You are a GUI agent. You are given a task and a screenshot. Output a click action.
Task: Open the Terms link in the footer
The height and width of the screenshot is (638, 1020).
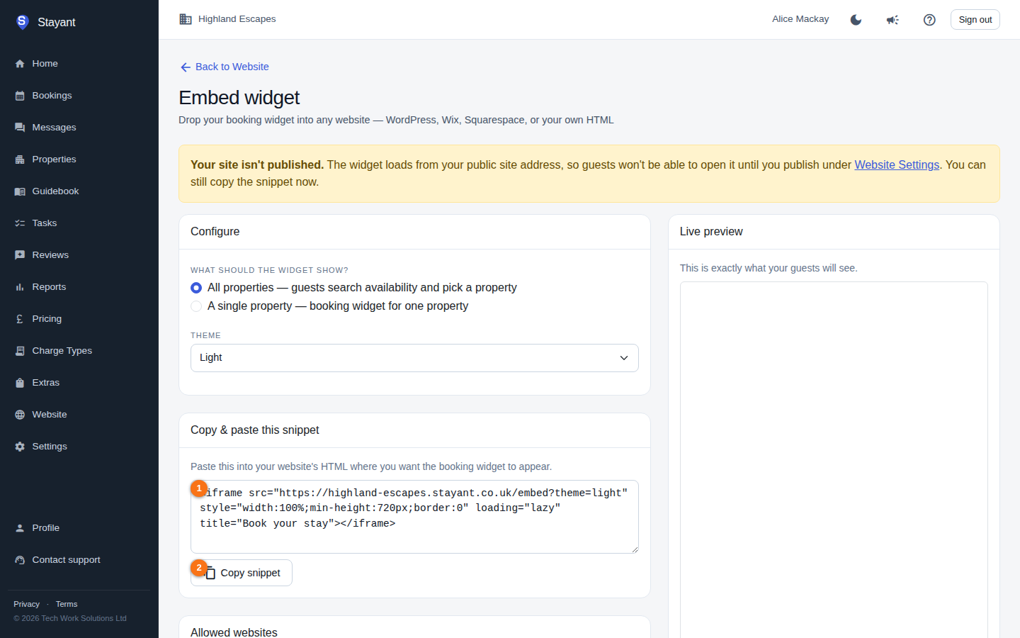point(67,604)
